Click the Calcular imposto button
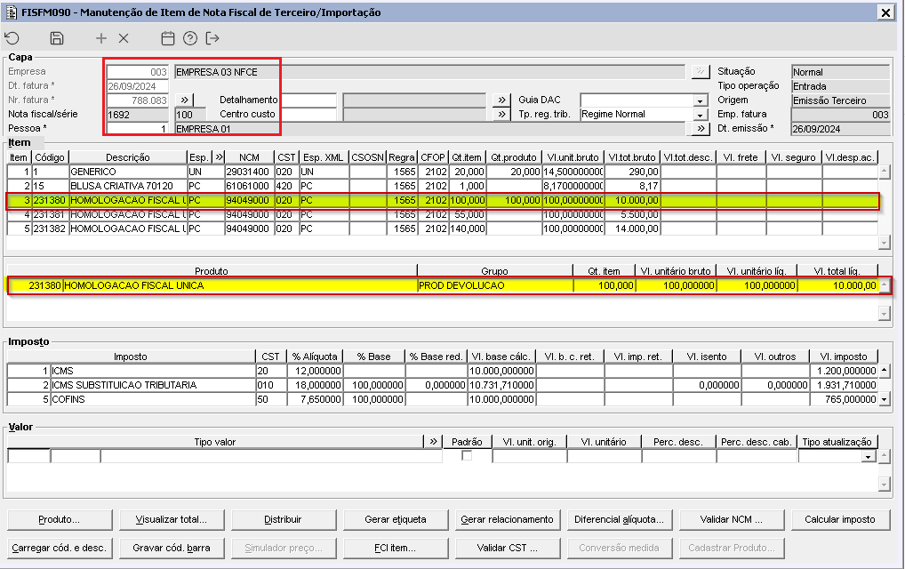This screenshot has height=569, width=905. pos(840,519)
